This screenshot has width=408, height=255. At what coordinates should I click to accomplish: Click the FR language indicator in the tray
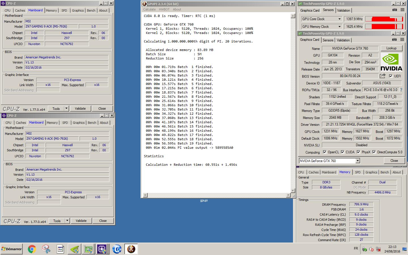click(x=356, y=248)
